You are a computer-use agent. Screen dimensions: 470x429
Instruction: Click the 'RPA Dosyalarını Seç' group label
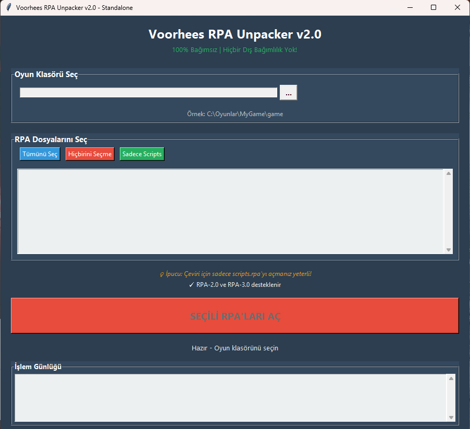(51, 140)
